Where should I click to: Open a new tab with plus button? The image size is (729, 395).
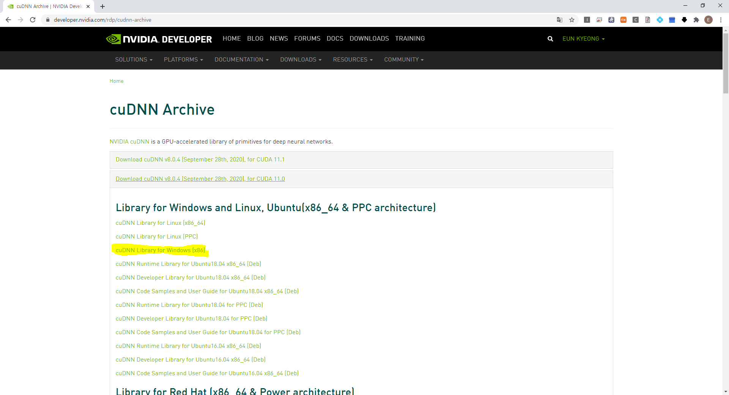103,6
